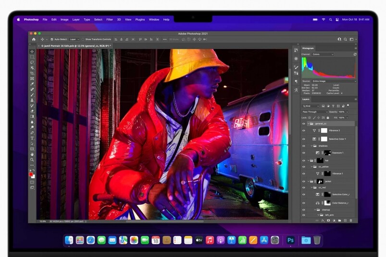The image size is (386, 257).
Task: Click the Home icon in options bar
Action: (x=34, y=39)
